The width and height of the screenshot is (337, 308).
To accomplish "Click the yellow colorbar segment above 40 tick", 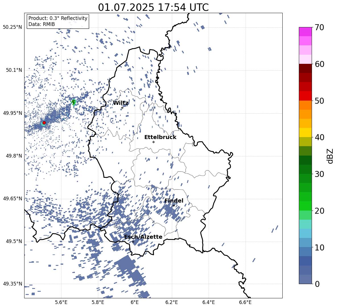I will coord(305,132).
